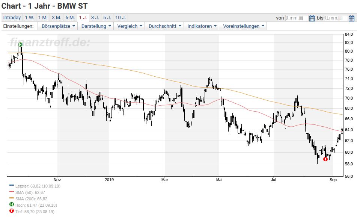The image size is (357, 218).
Task: Click the green H icon in legend
Action: pos(12,204)
